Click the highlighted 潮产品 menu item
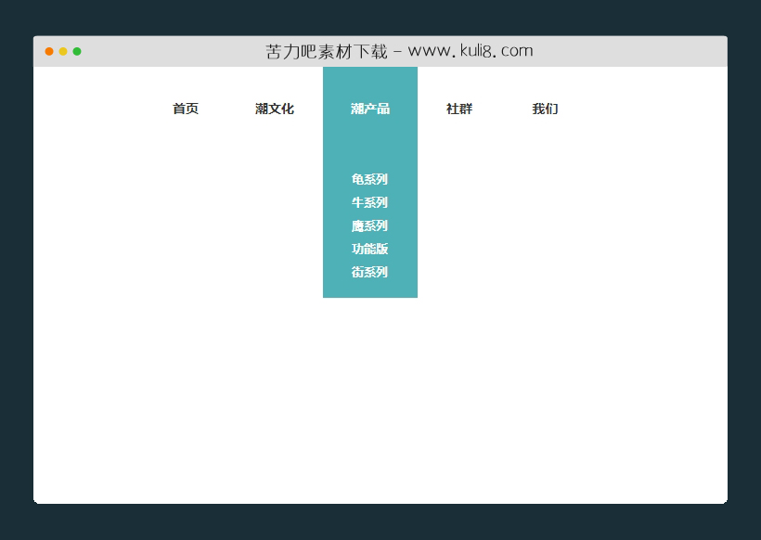 pos(369,109)
